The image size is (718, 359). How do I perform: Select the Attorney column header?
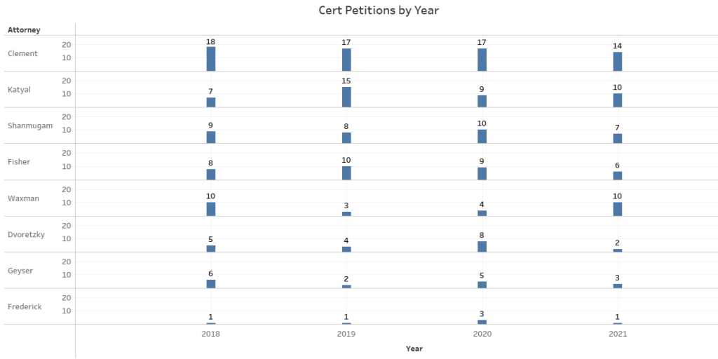click(24, 30)
